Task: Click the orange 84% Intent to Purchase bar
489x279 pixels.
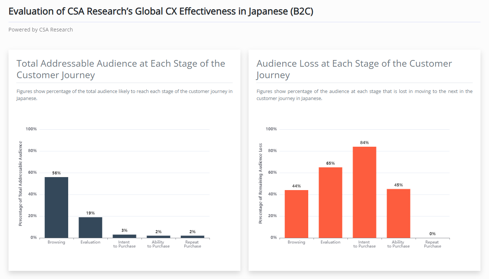Action: point(365,192)
